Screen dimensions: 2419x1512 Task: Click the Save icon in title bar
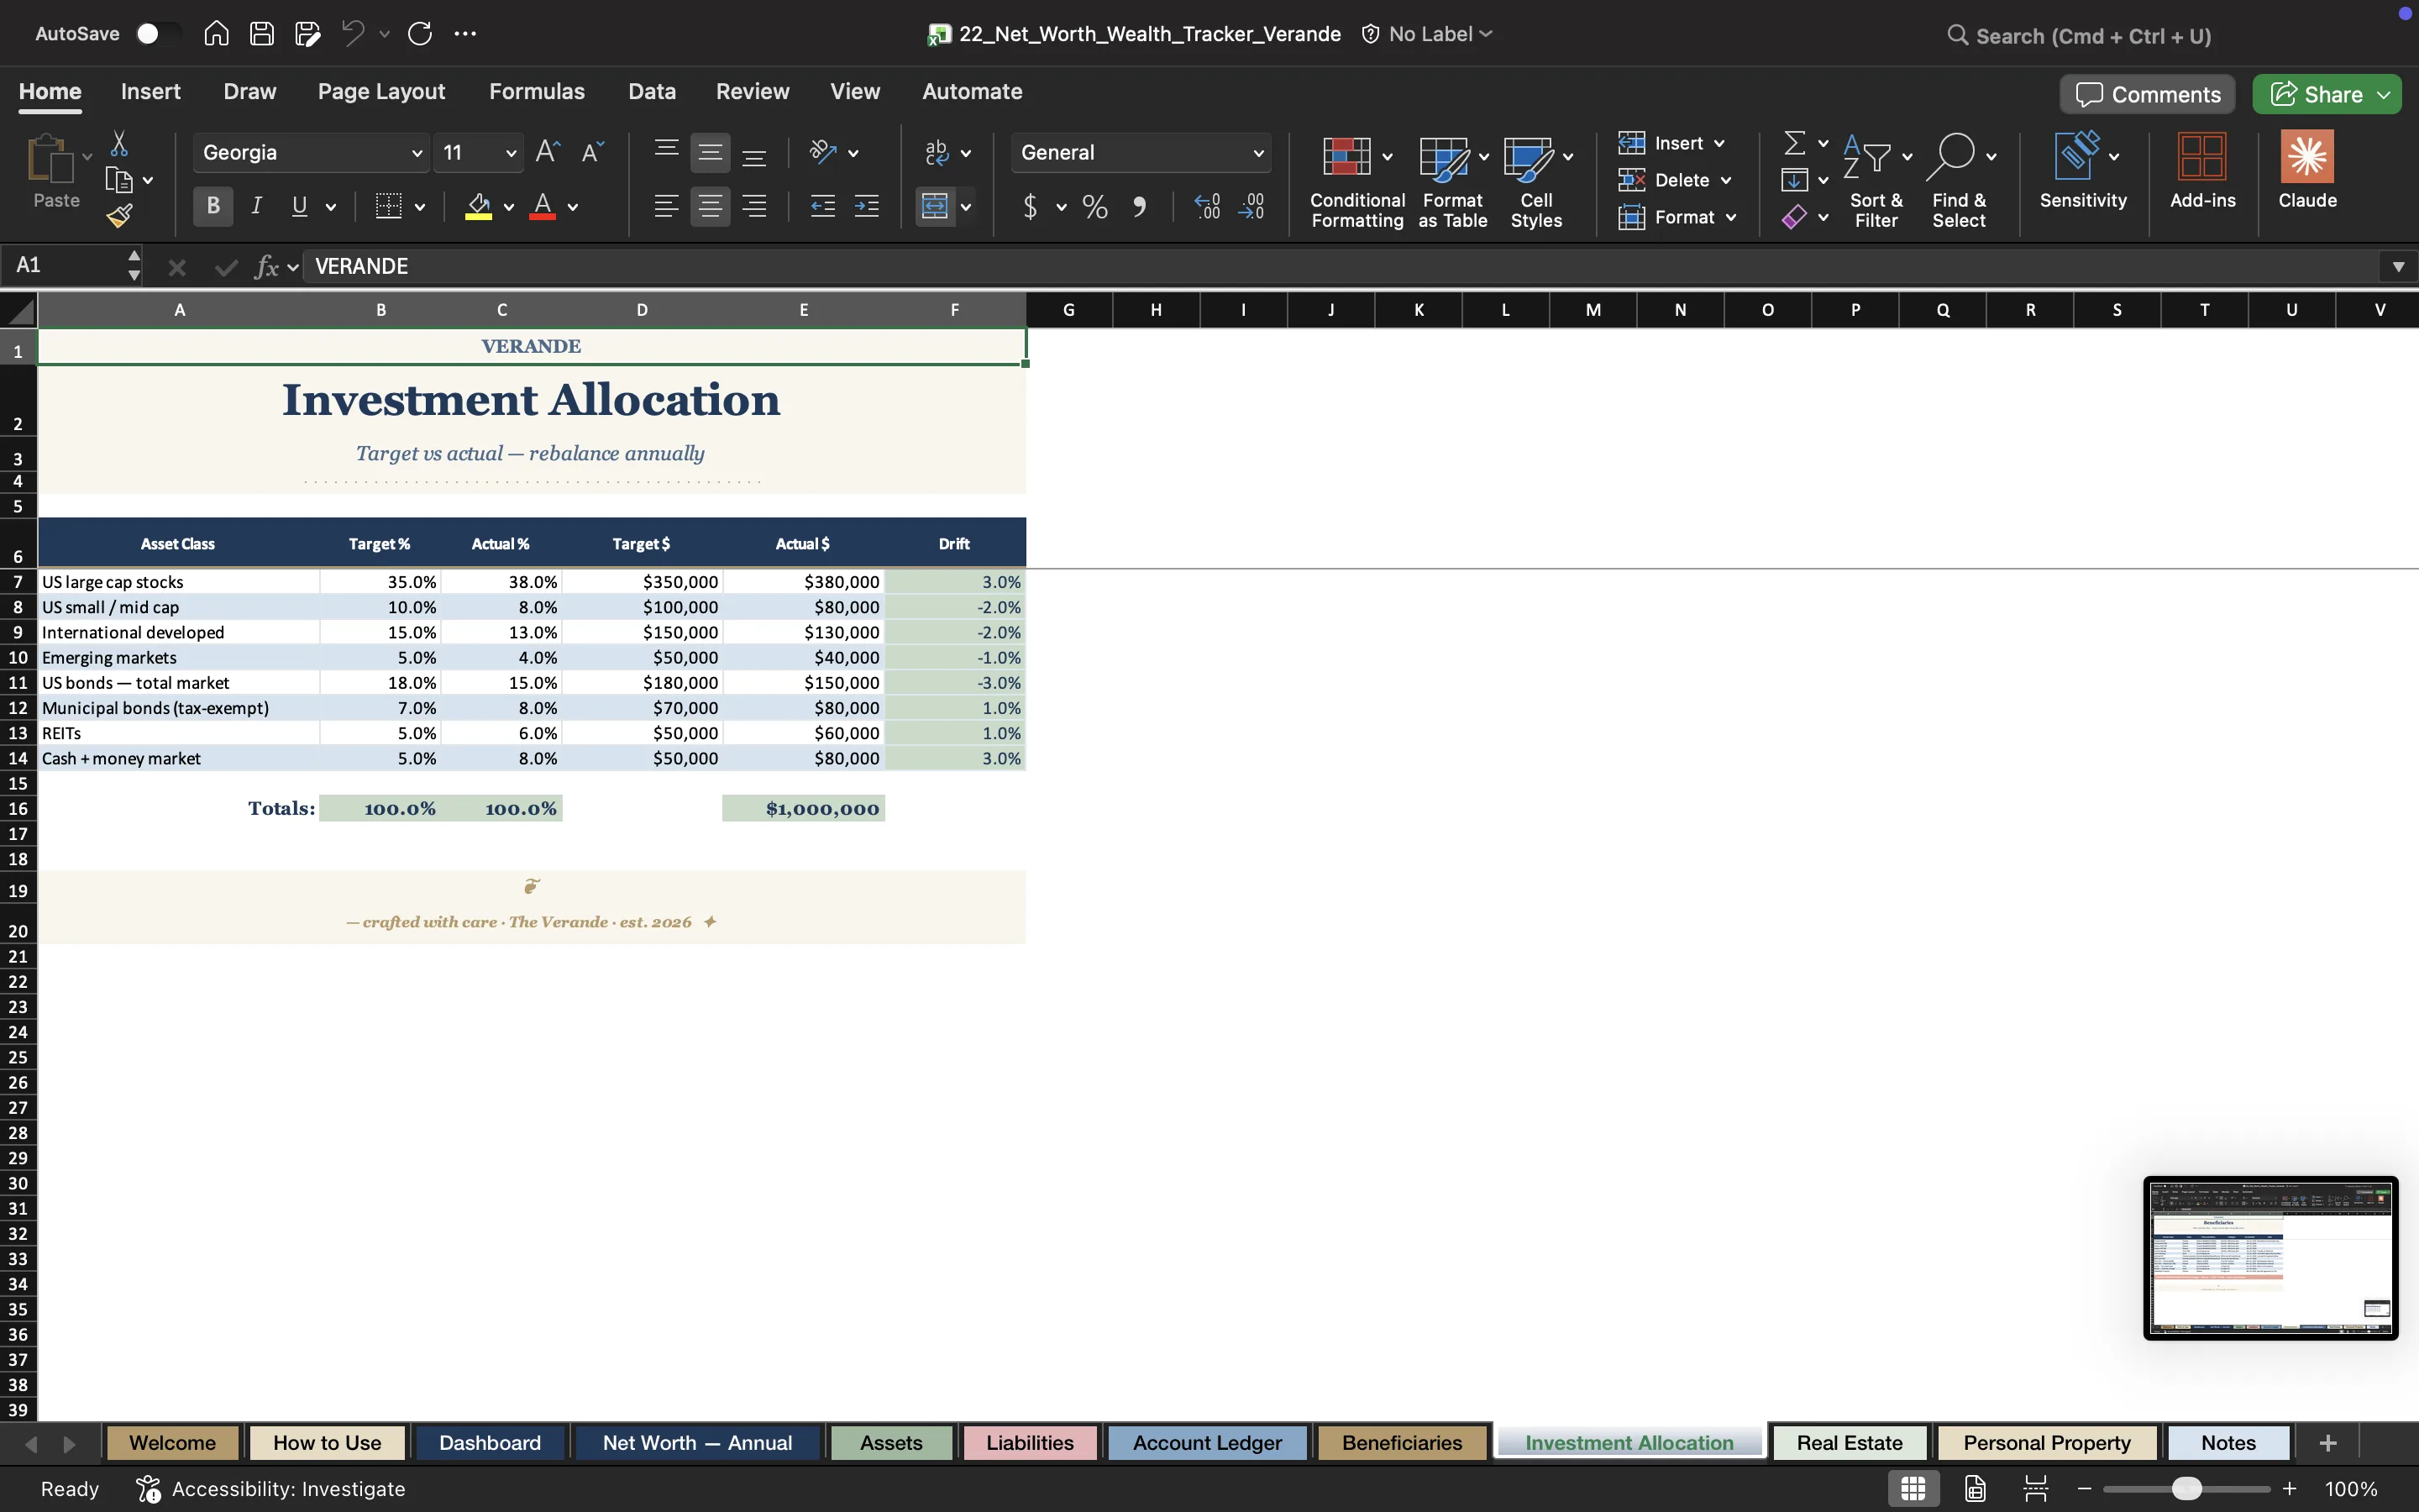point(262,34)
